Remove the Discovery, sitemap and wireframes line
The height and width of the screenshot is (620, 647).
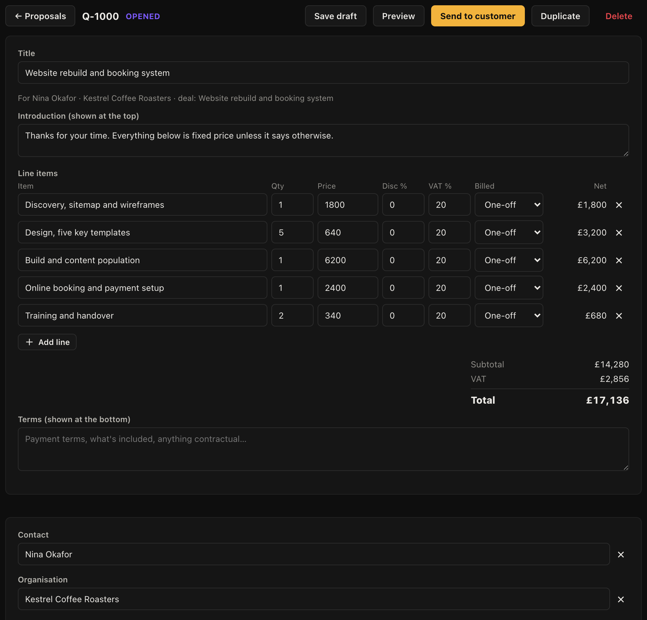pyautogui.click(x=619, y=205)
